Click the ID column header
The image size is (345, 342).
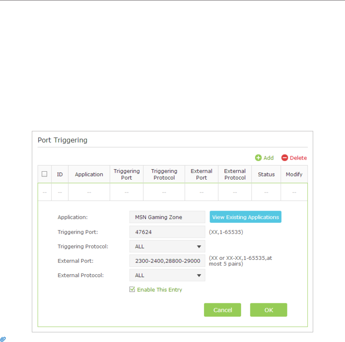(x=60, y=174)
